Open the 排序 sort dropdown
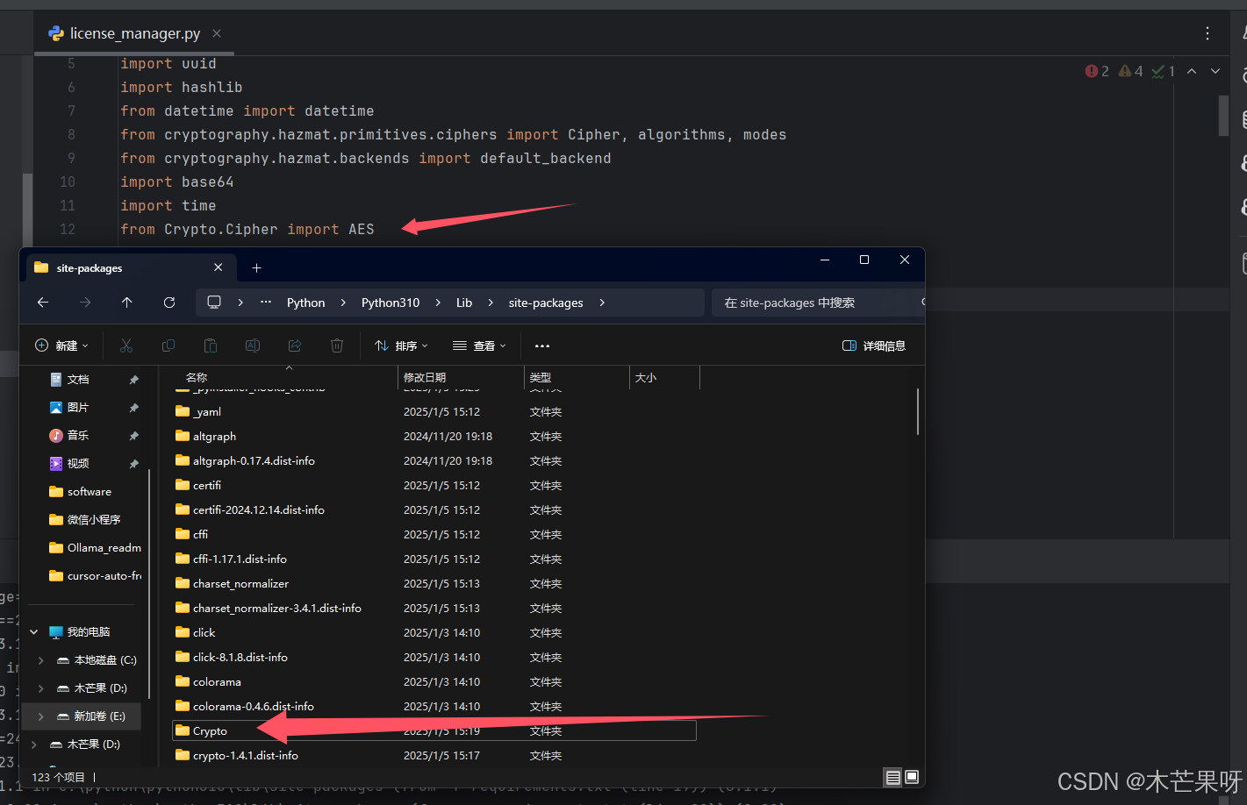The width and height of the screenshot is (1247, 805). 401,346
